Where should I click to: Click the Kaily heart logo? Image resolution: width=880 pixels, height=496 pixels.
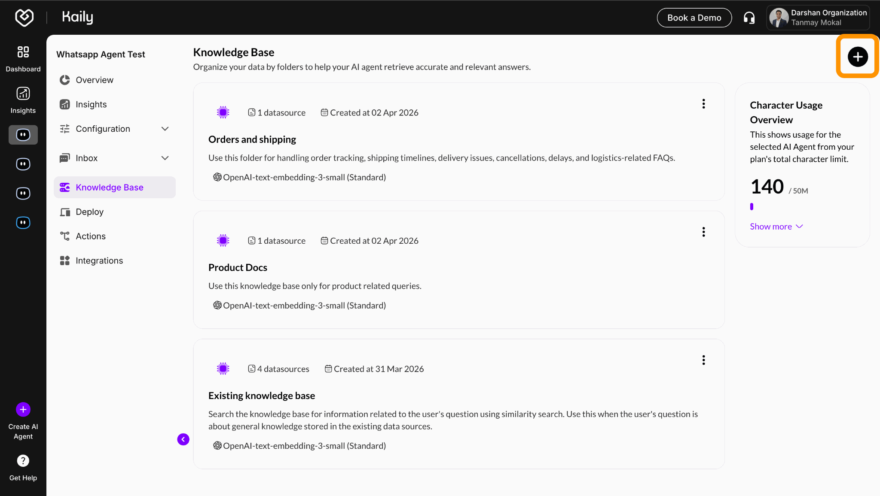pos(24,18)
